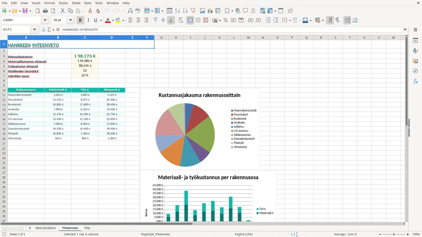
Task: Toggle Bold formatting
Action: [81, 20]
